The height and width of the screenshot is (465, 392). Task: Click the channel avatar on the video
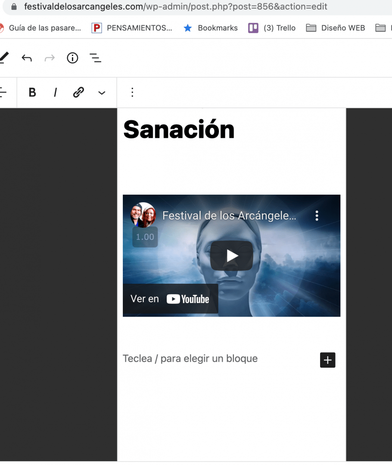pyautogui.click(x=143, y=215)
